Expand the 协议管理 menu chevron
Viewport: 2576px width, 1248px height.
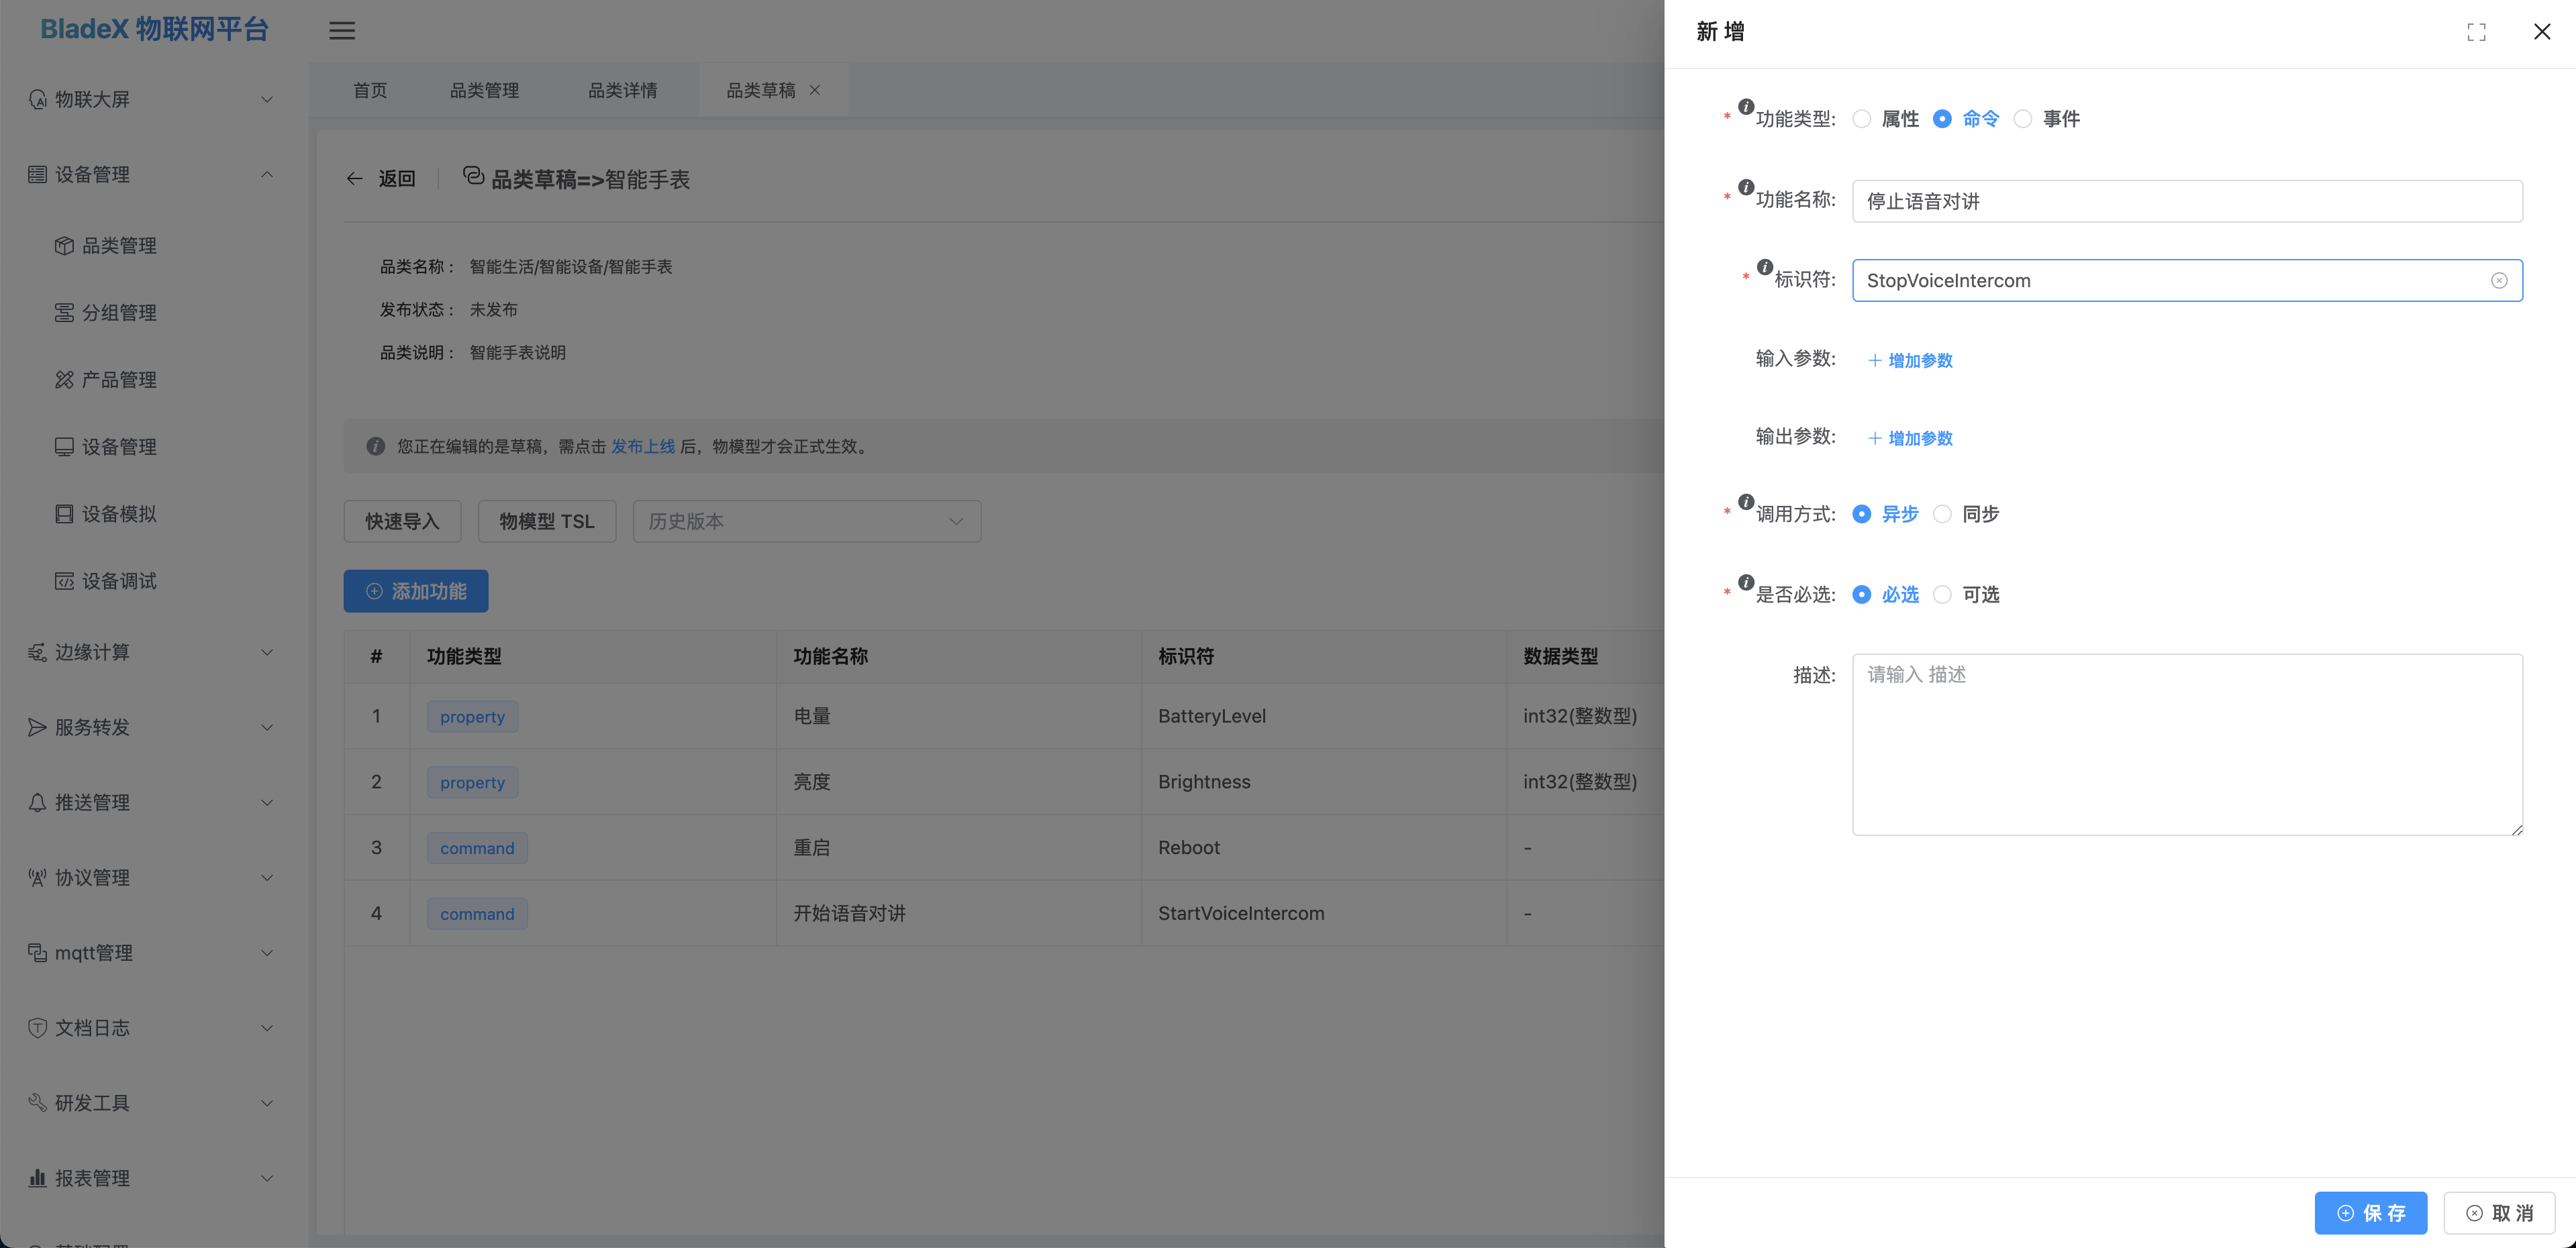(267, 877)
